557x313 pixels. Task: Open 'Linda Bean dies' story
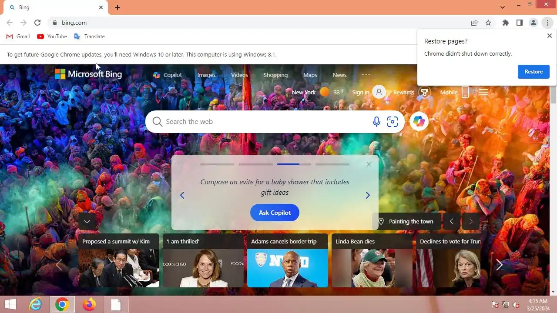[x=372, y=260]
